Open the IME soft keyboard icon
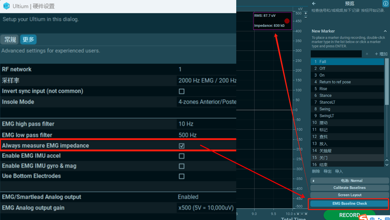This screenshot has width=390, height=220. pos(387,219)
